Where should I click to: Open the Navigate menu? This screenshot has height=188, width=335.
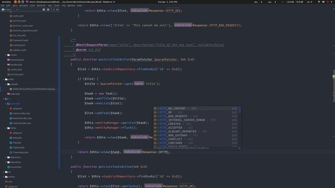[x=24, y=6]
